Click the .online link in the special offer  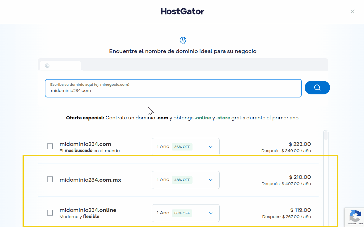[203, 118]
